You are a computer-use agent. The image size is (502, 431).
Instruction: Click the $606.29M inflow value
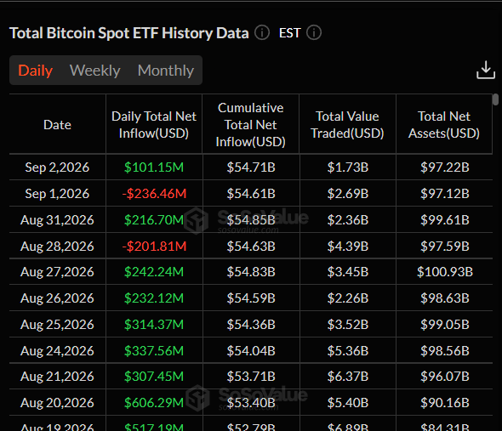point(154,403)
